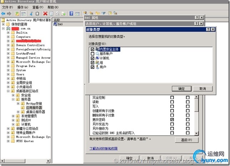Tick second checkbox in 另外发送为 row
The height and width of the screenshot is (166, 230).
[x=187, y=124]
